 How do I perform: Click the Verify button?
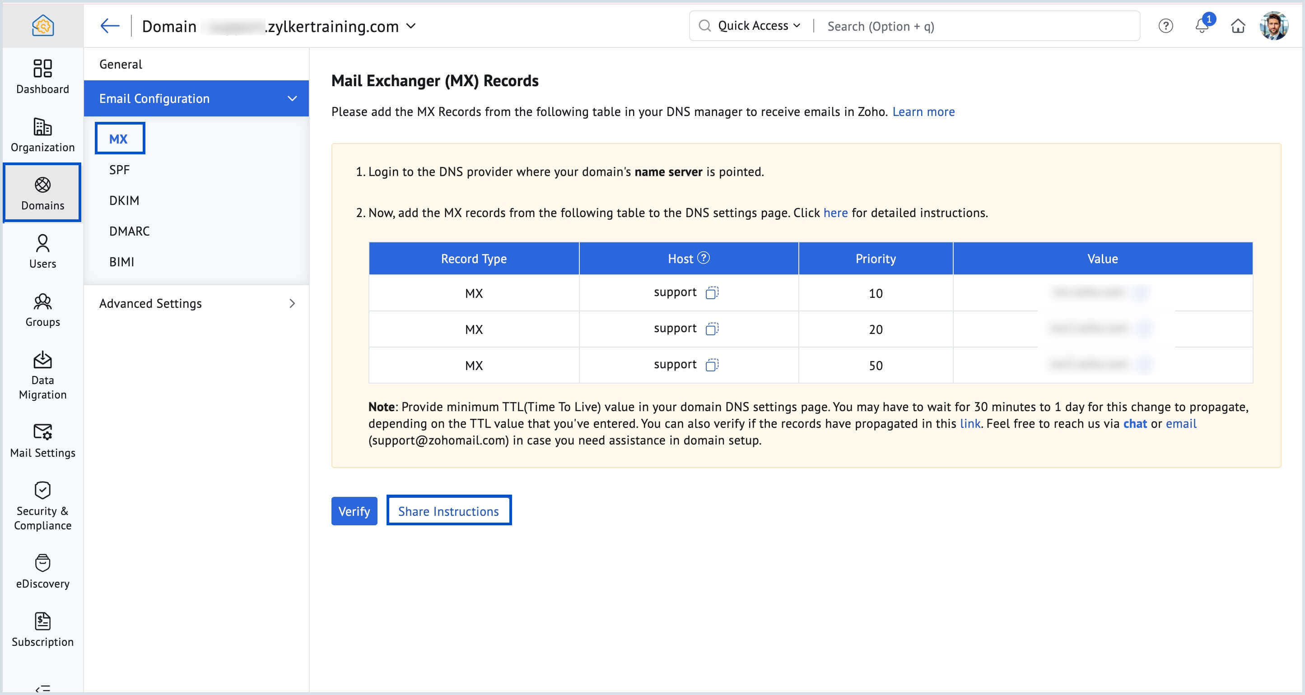click(354, 511)
